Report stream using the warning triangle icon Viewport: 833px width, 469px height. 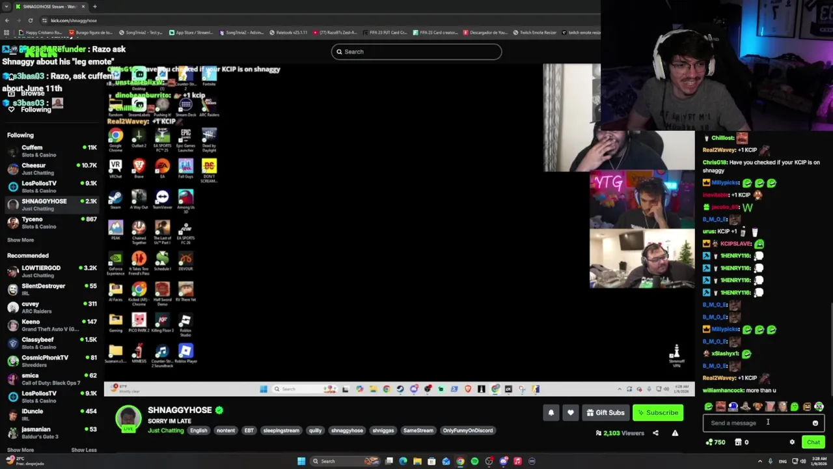tap(675, 433)
